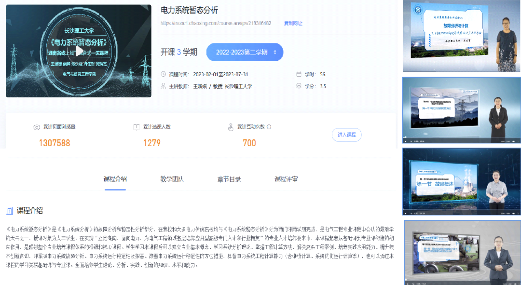This screenshot has height=285, width=521.
Task: Open the 故障分析与计算 video thumbnail
Action: coord(461,36)
